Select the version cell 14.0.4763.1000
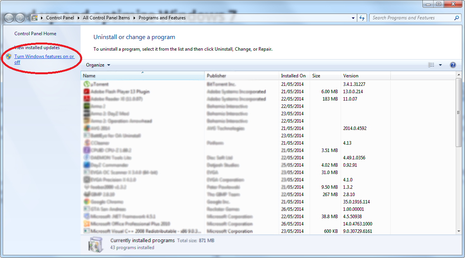Image resolution: width=465 pixels, height=258 pixels. pos(358,224)
